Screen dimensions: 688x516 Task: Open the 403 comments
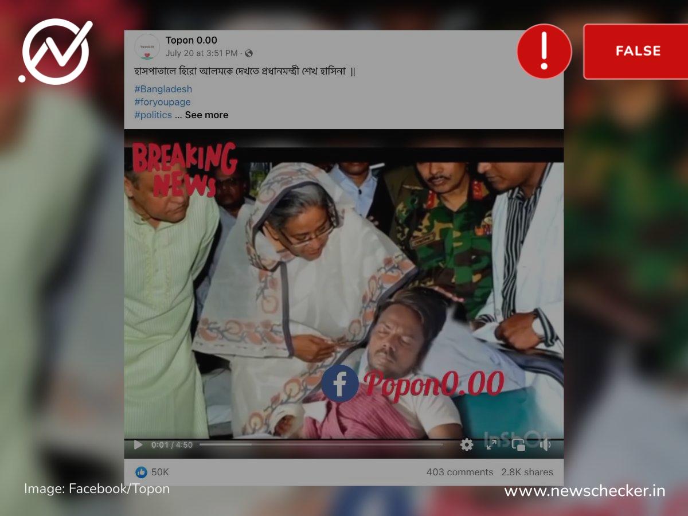460,472
